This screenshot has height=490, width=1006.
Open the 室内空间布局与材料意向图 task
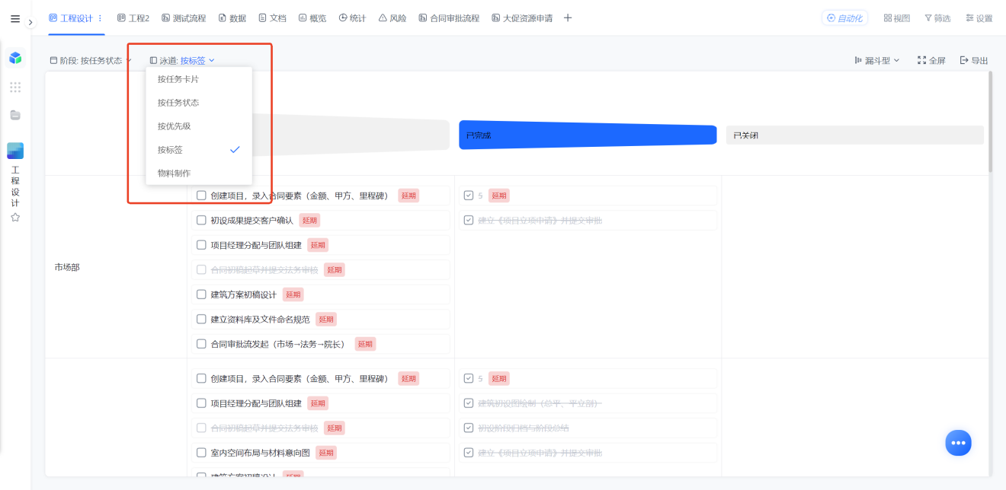[321, 453]
